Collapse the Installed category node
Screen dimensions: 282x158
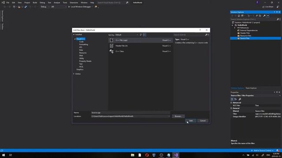pyautogui.click(x=74, y=34)
